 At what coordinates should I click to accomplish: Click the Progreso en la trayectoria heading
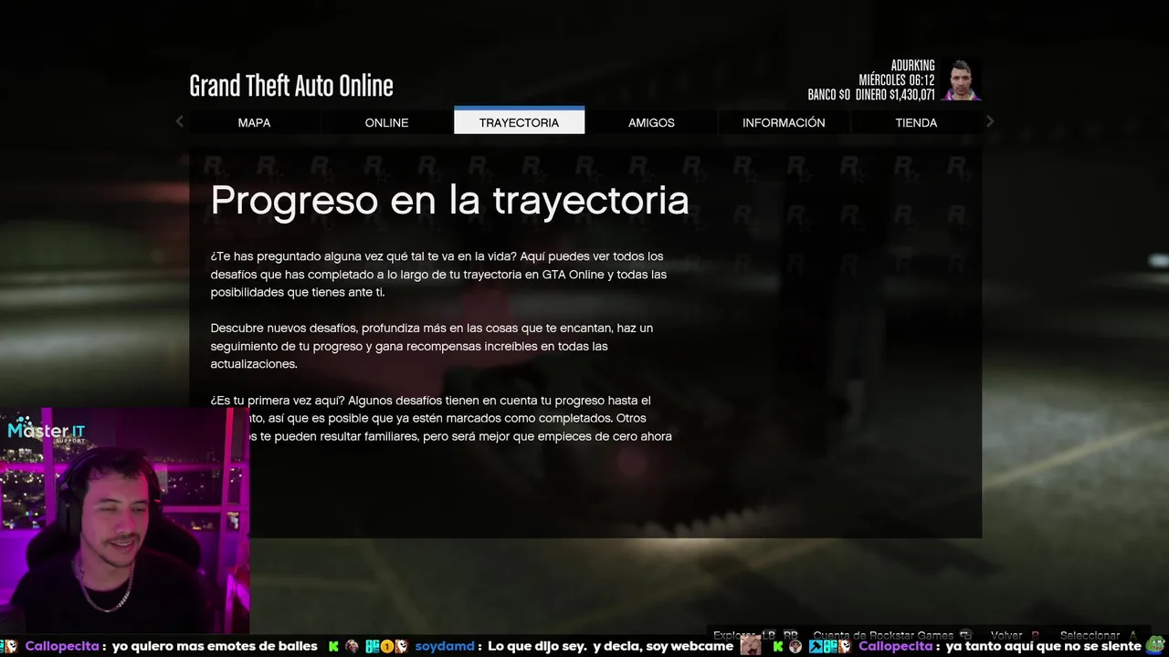[x=449, y=200]
